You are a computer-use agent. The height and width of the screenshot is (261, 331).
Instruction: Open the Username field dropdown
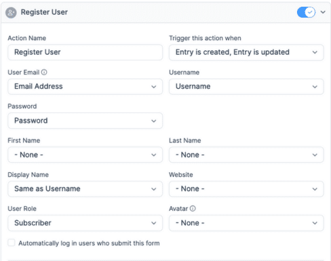[x=246, y=87]
